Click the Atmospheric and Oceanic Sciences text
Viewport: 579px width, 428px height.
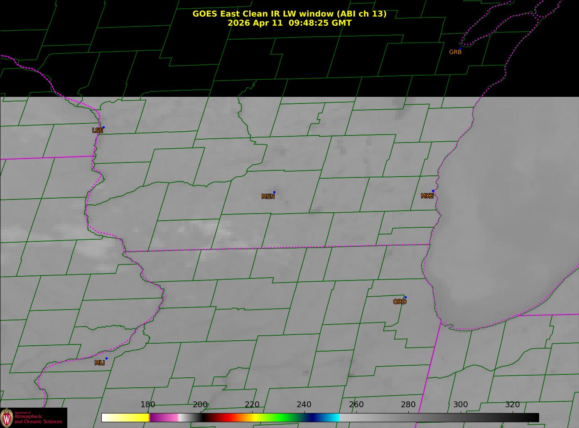[38, 419]
